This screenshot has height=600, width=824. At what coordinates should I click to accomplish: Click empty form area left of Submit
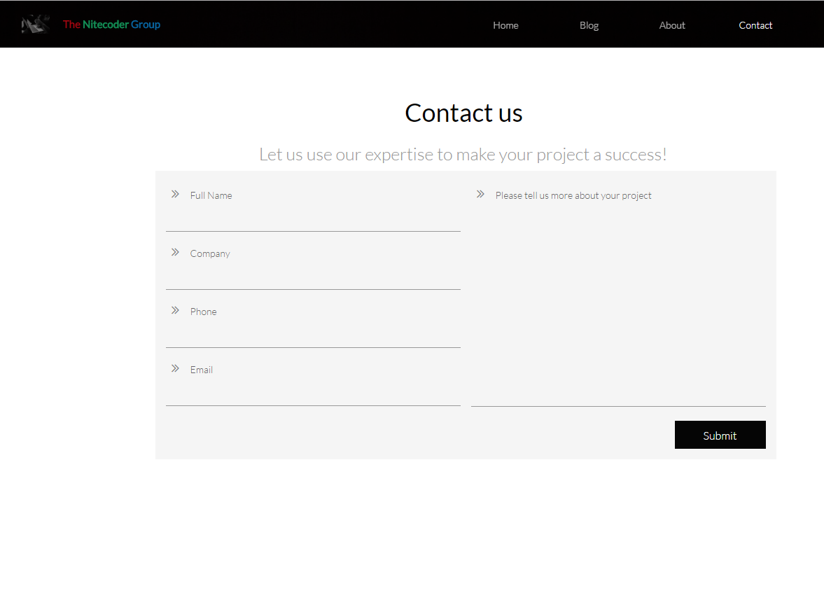click(415, 435)
